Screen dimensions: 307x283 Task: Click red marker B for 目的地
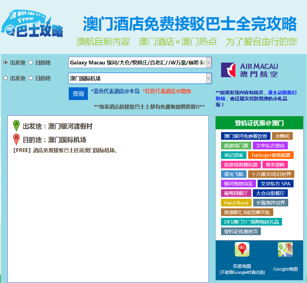pyautogui.click(x=16, y=139)
